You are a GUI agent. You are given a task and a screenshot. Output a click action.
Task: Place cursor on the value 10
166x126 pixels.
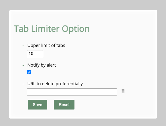click(31, 54)
